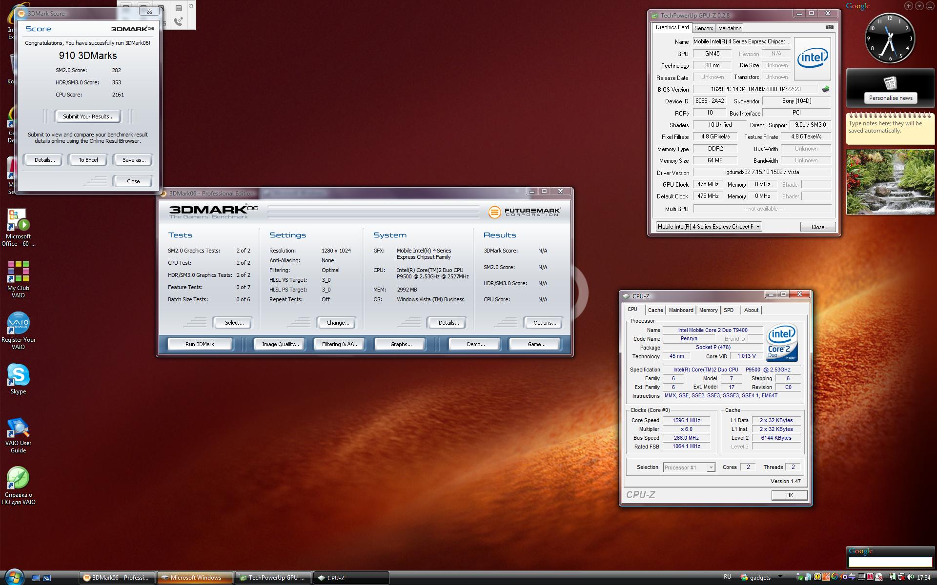Click Demo button in 3DMark06
Screen dimensions: 937x585
click(x=475, y=344)
